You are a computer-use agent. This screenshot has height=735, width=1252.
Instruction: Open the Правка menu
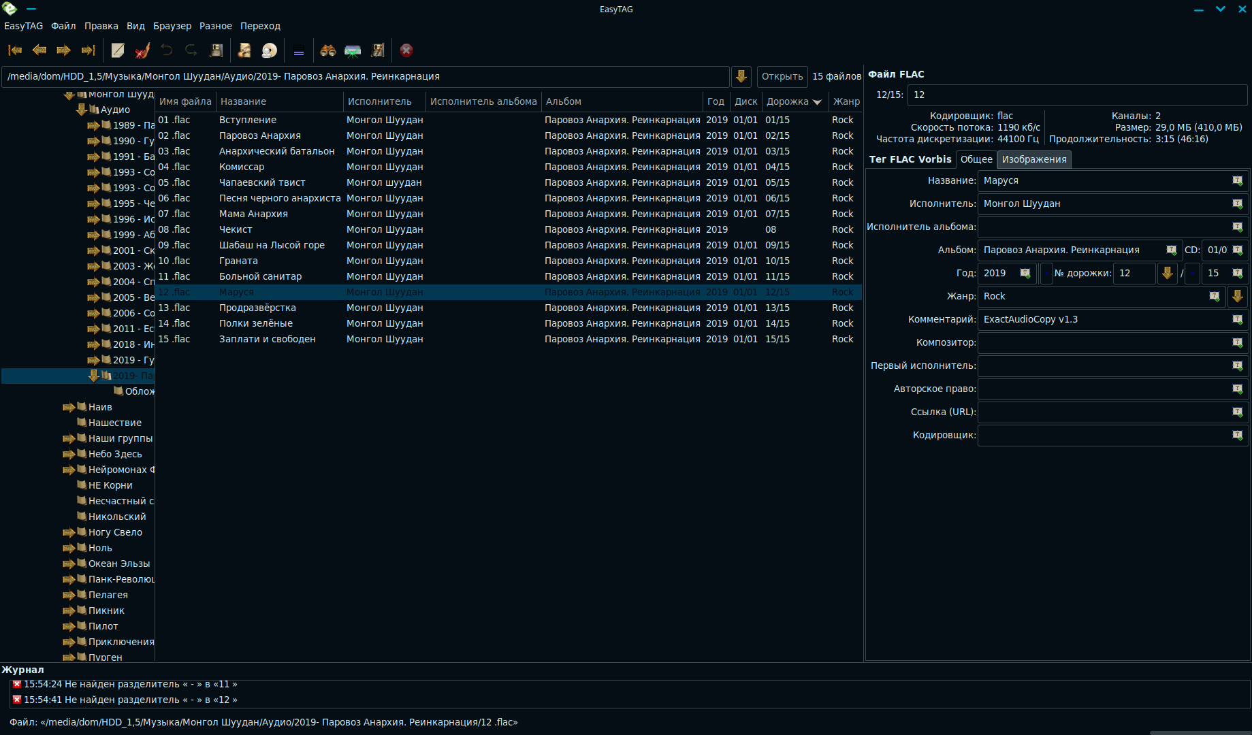(101, 26)
